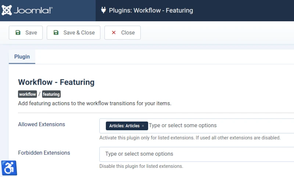Click the 'workflow' badge

point(27,94)
